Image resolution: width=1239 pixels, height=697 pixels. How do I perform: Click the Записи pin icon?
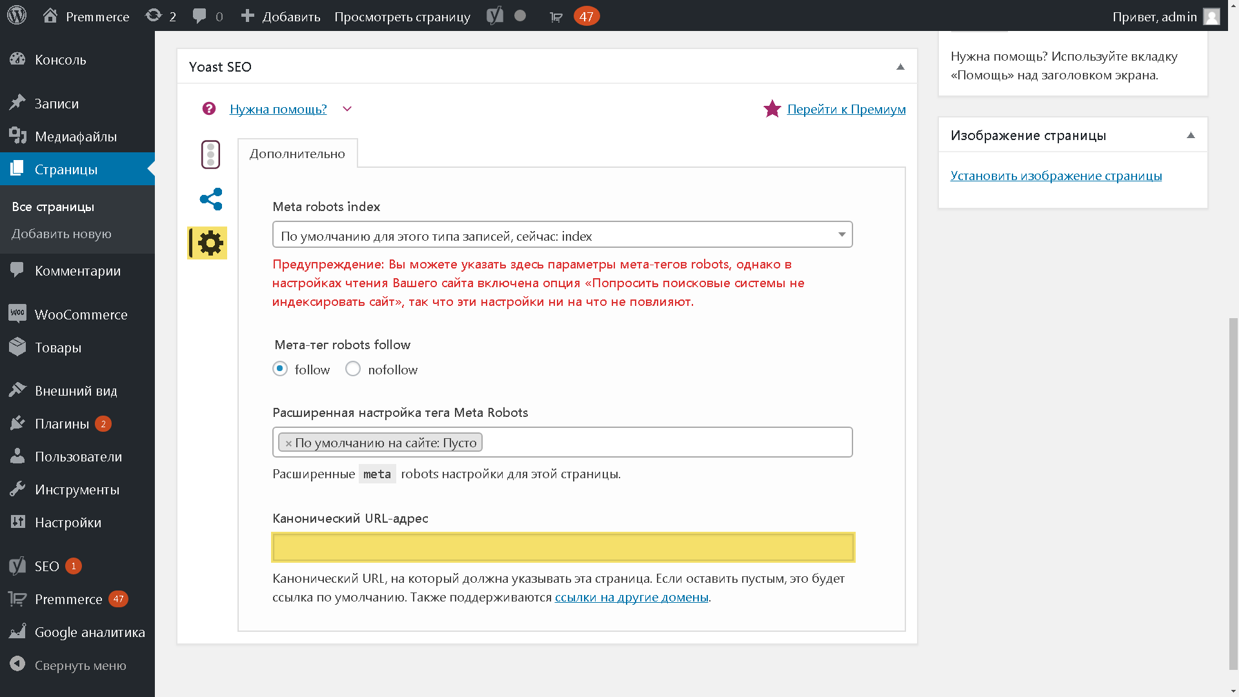17,103
